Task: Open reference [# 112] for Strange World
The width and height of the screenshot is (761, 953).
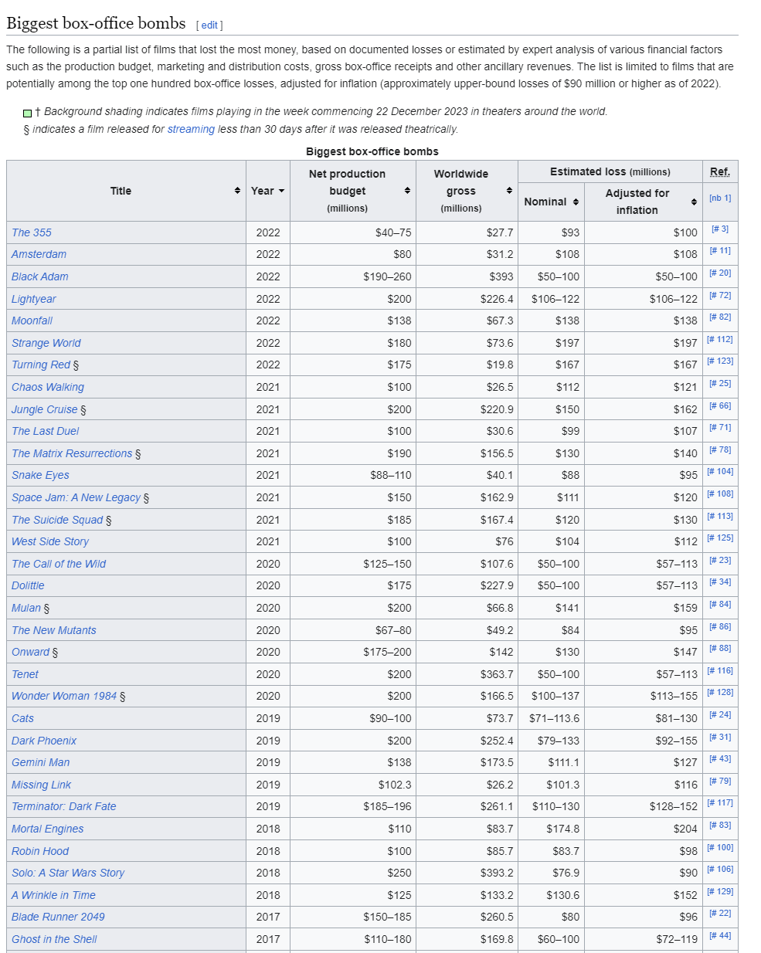Action: point(720,340)
